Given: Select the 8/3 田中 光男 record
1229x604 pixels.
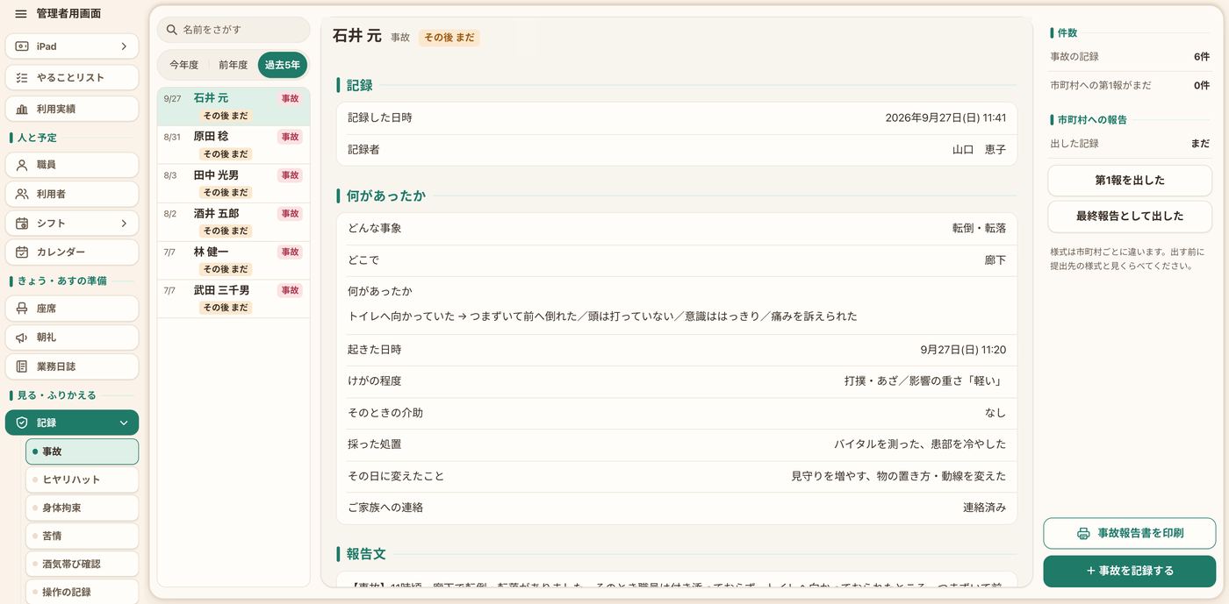Looking at the screenshot, I should click(234, 183).
